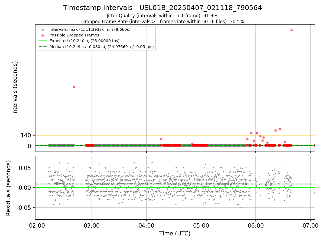The width and height of the screenshot is (325, 243).
Task: Click the solid green line sample in the legend
Action: click(42, 41)
